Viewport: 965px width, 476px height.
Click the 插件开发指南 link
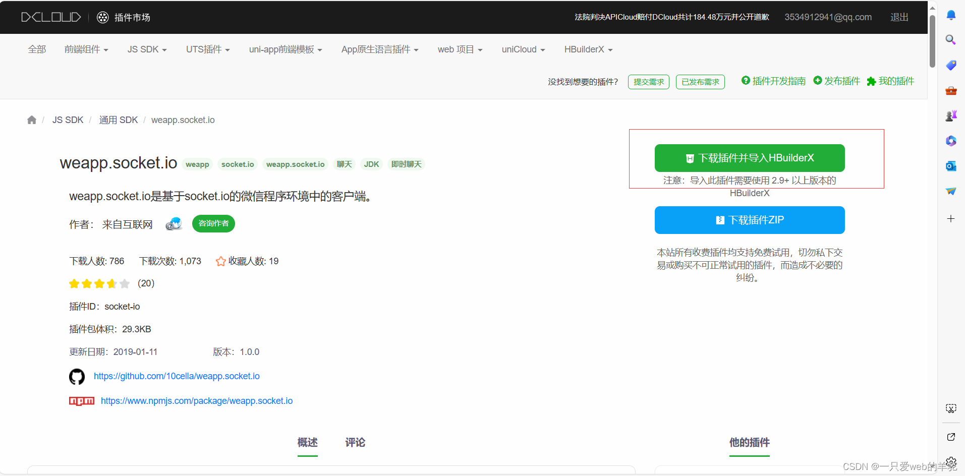(779, 81)
